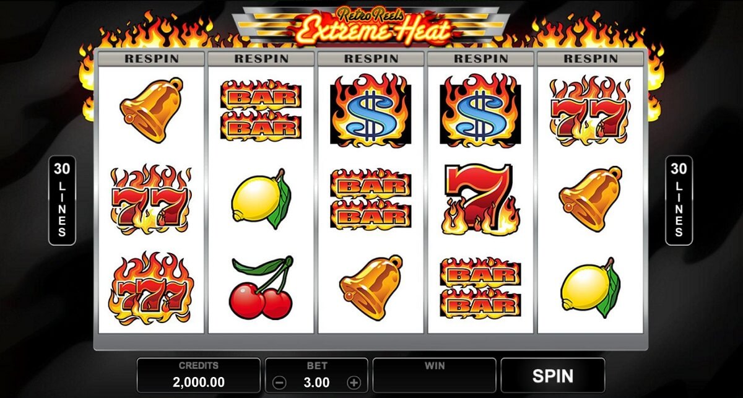Click the Credits balance display
The image size is (743, 398).
(x=198, y=375)
